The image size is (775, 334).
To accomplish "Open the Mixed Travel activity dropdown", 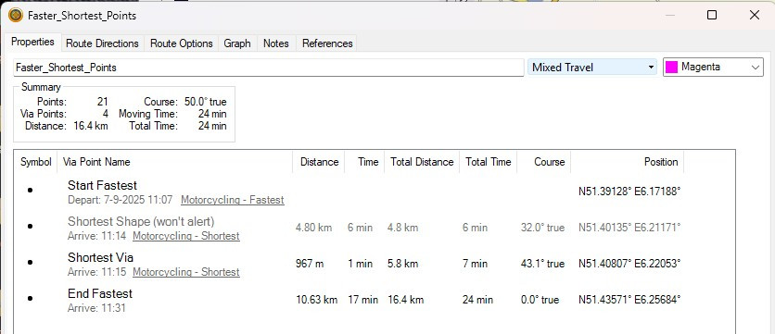I will (592, 68).
